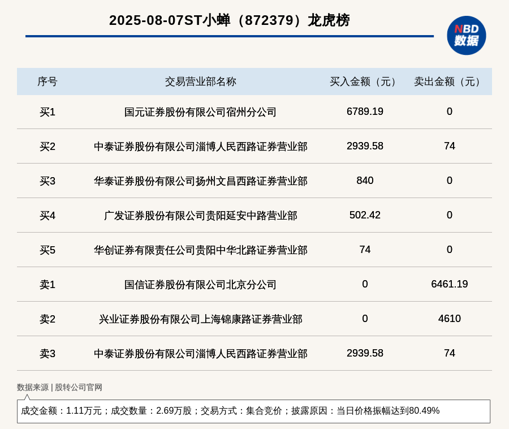This screenshot has height=429, width=509.
Task: Click the buy amount 502.42
Action: [365, 215]
